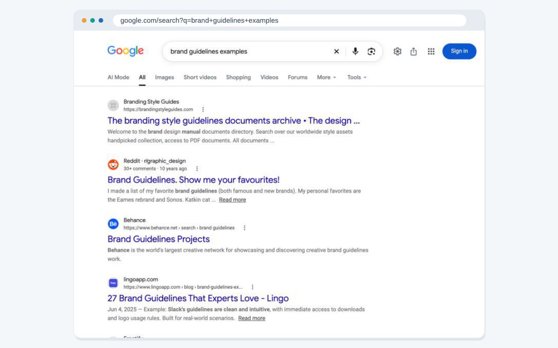Image resolution: width=558 pixels, height=348 pixels.
Task: Click the teal window control dot
Action: point(93,20)
